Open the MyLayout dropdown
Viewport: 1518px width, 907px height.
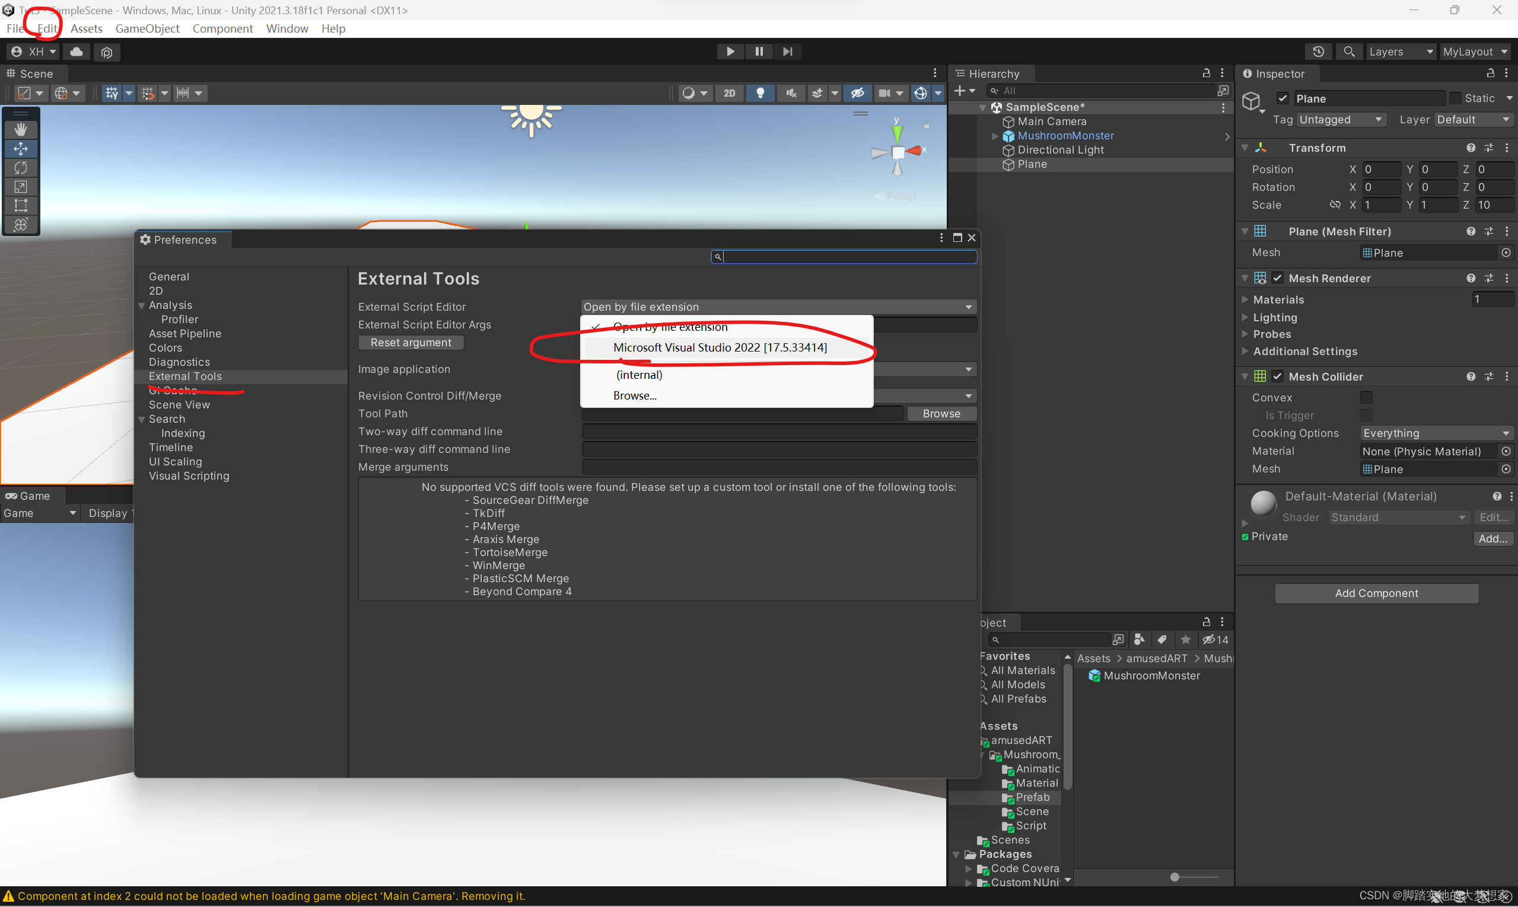(1476, 52)
